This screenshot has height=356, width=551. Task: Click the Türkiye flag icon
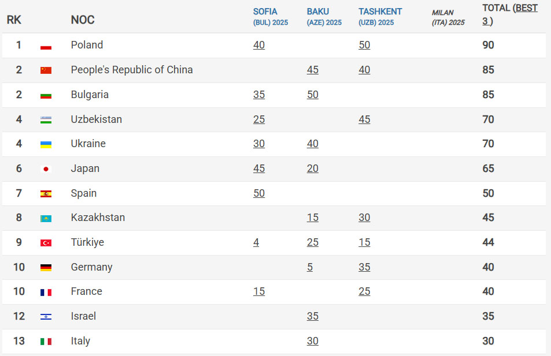46,243
